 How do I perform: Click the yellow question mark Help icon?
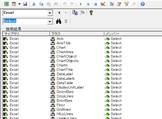coord(91,13)
